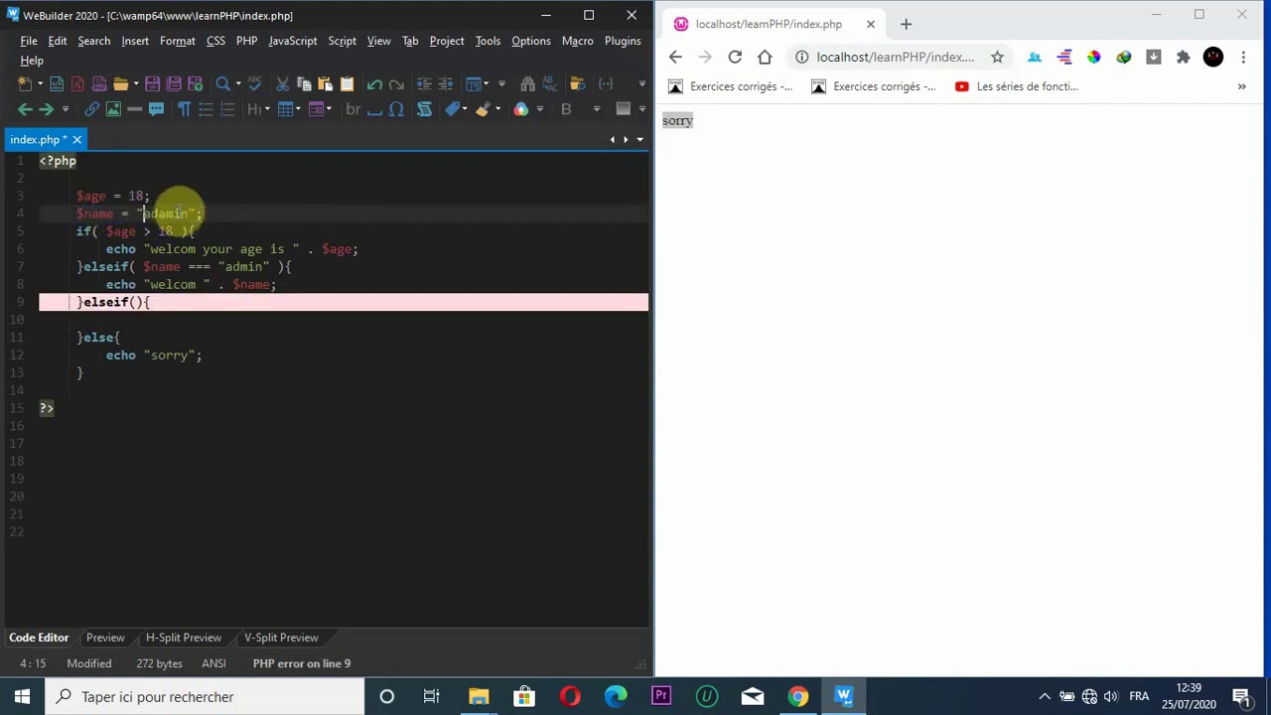Open Premiere Pro from the taskbar
Image resolution: width=1271 pixels, height=715 pixels.
click(x=661, y=696)
